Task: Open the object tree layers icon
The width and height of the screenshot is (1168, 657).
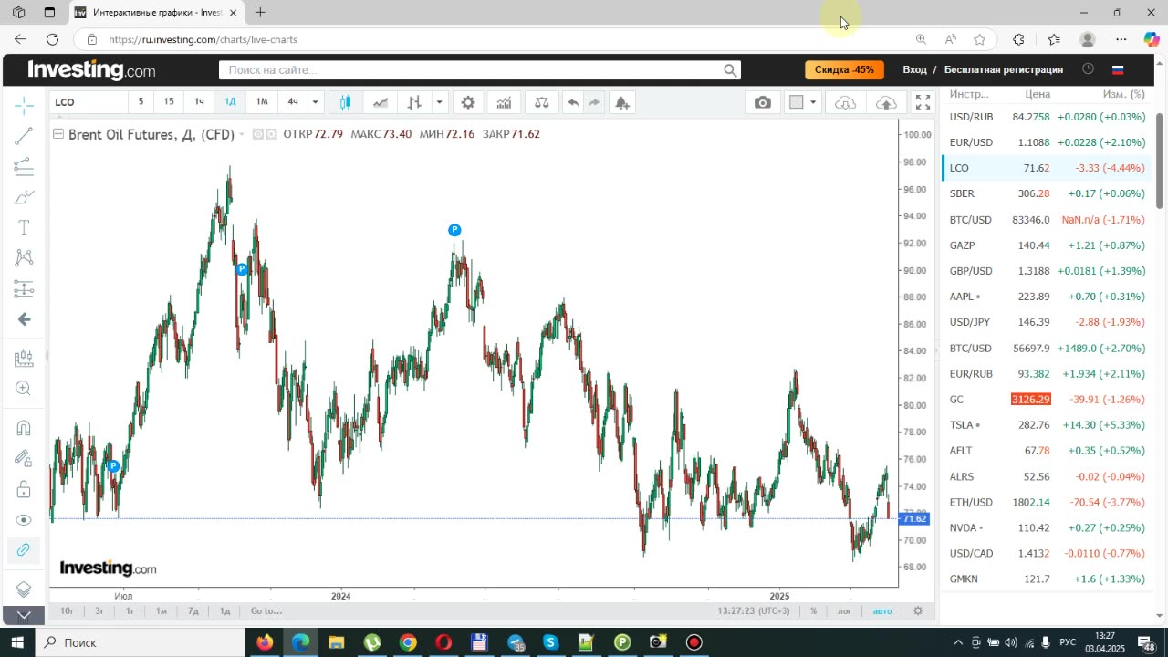Action: tap(24, 589)
